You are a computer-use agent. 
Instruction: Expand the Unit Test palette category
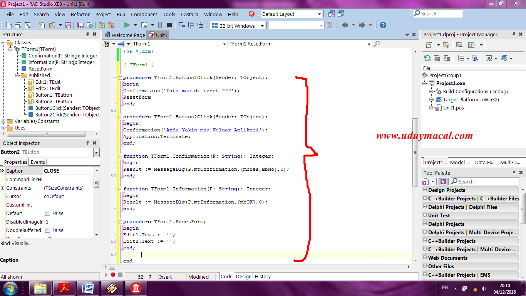click(x=425, y=215)
